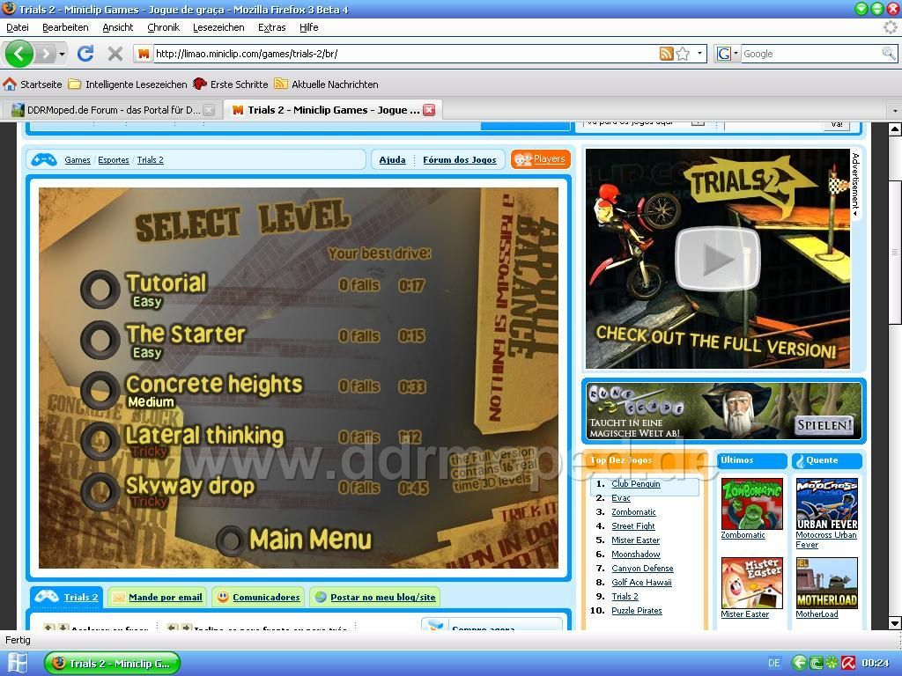Reload the current page

click(85, 54)
